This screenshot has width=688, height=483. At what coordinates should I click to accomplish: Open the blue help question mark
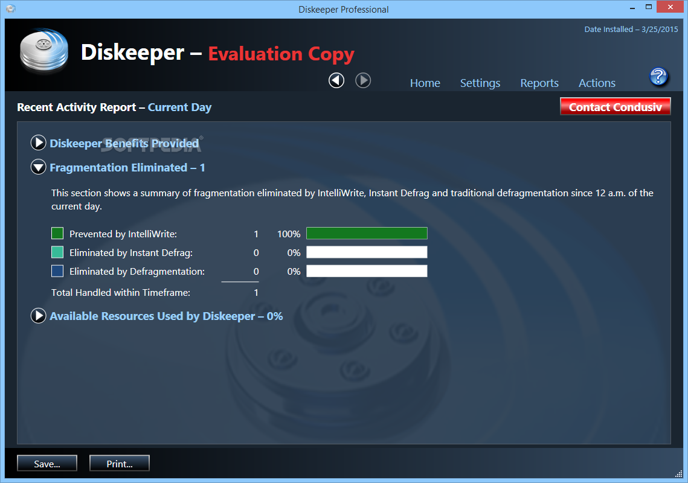pos(658,77)
